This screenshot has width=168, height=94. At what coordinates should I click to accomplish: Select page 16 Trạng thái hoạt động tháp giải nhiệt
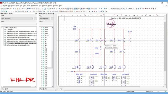[x=18, y=37]
